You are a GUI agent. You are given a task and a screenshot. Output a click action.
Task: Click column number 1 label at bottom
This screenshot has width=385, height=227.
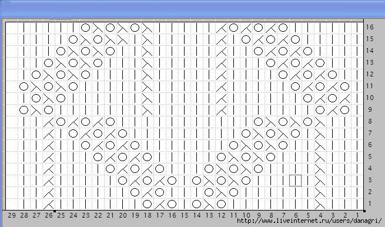357,215
